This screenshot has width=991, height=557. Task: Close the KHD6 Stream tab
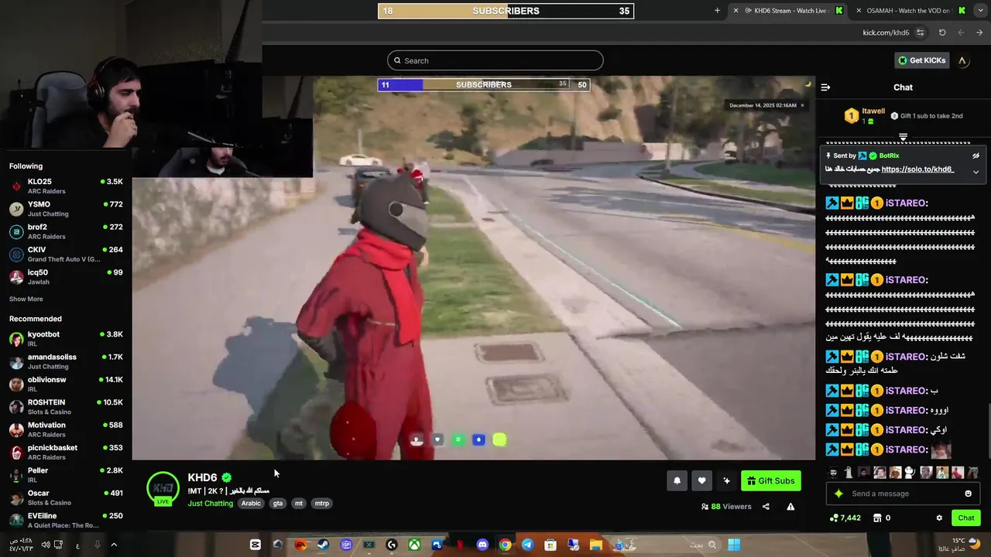click(x=736, y=11)
